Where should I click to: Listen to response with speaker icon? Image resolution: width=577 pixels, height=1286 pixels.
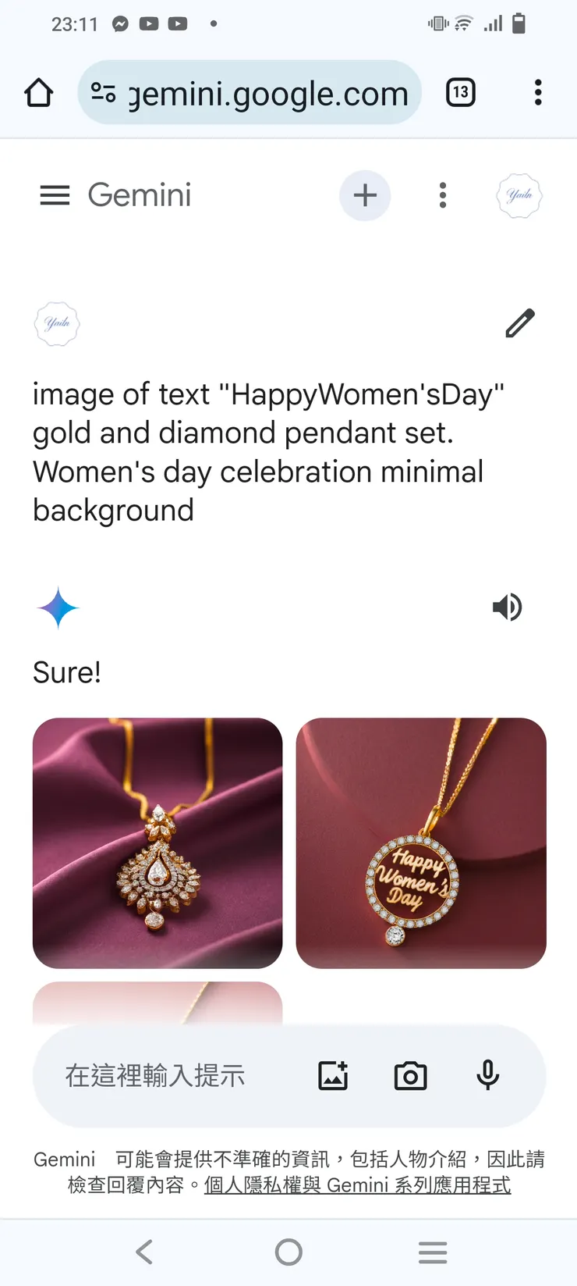(508, 607)
